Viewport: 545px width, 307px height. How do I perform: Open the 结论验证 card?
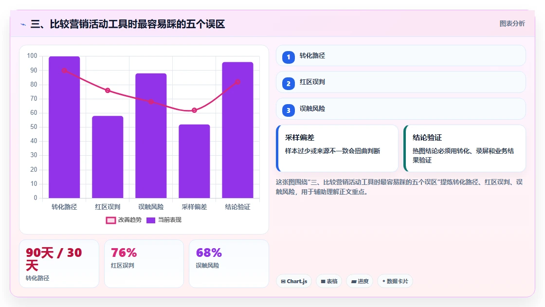tap(464, 148)
